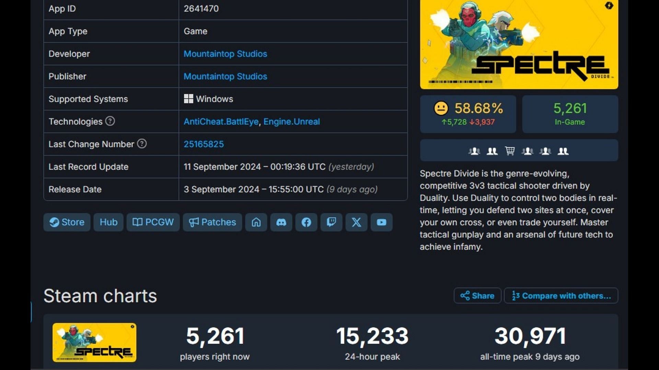Open AntiCheat.BattlEye technology link
This screenshot has height=370, width=659.
point(220,122)
